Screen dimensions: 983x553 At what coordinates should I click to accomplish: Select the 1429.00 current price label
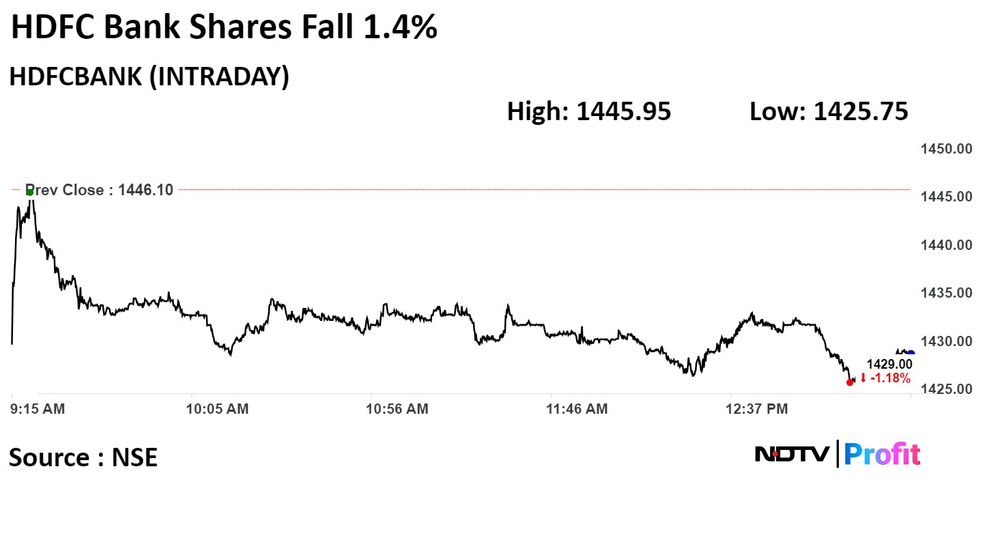click(889, 365)
